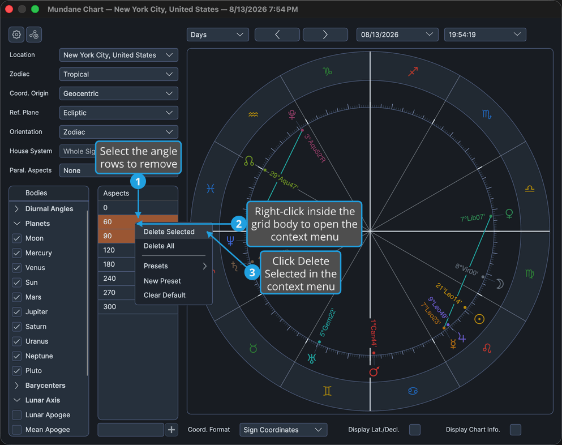Click the Gemini sign symbol

327,391
